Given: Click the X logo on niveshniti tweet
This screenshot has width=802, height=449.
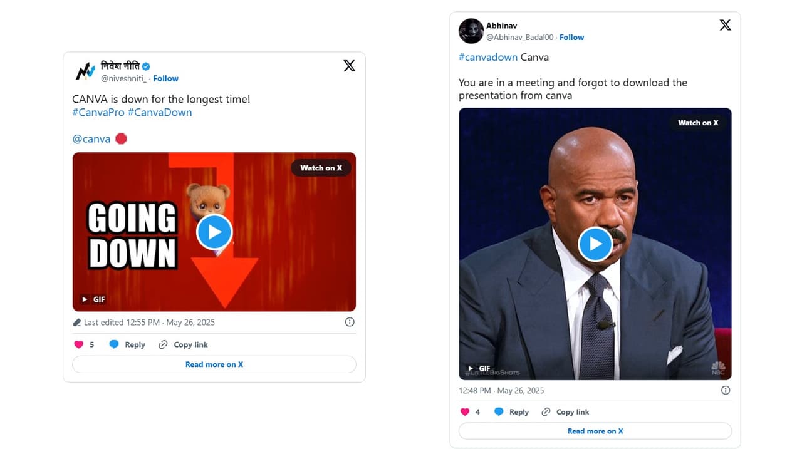Looking at the screenshot, I should (349, 66).
